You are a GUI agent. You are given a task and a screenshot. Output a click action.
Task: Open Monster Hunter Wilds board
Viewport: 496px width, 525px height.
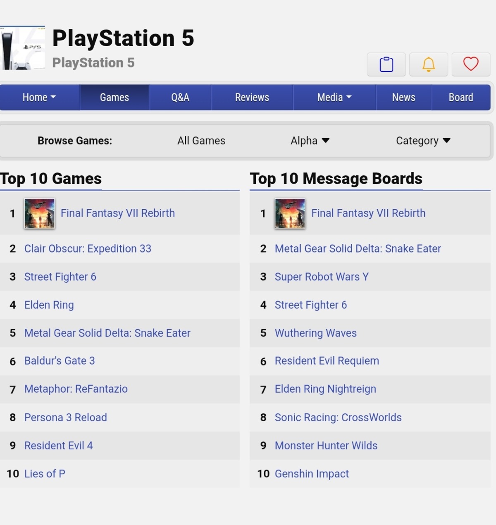326,446
